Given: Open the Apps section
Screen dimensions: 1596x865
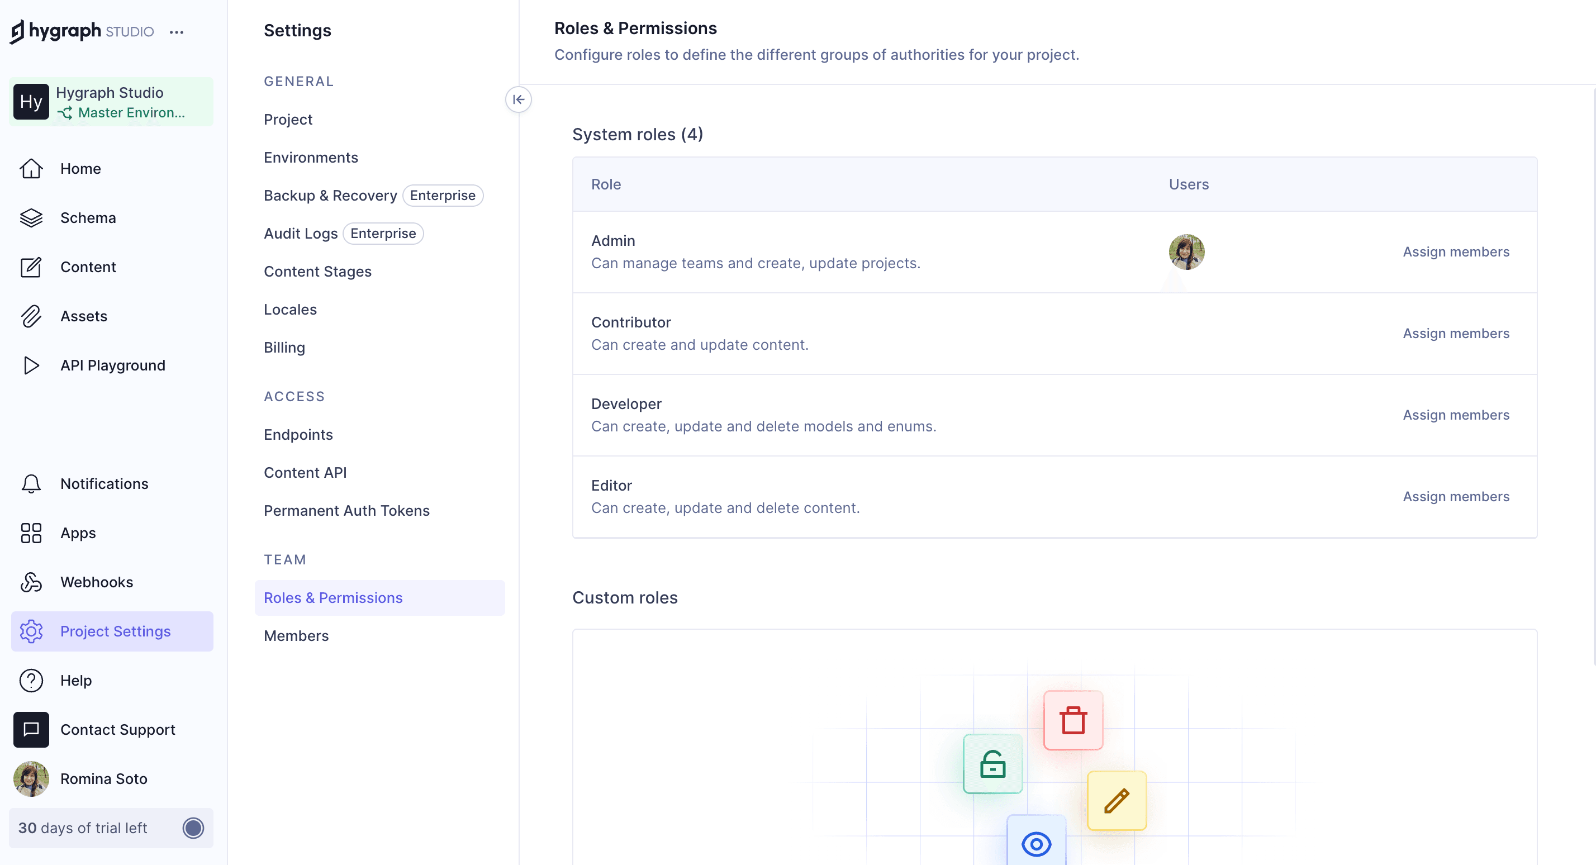Looking at the screenshot, I should pyautogui.click(x=78, y=533).
